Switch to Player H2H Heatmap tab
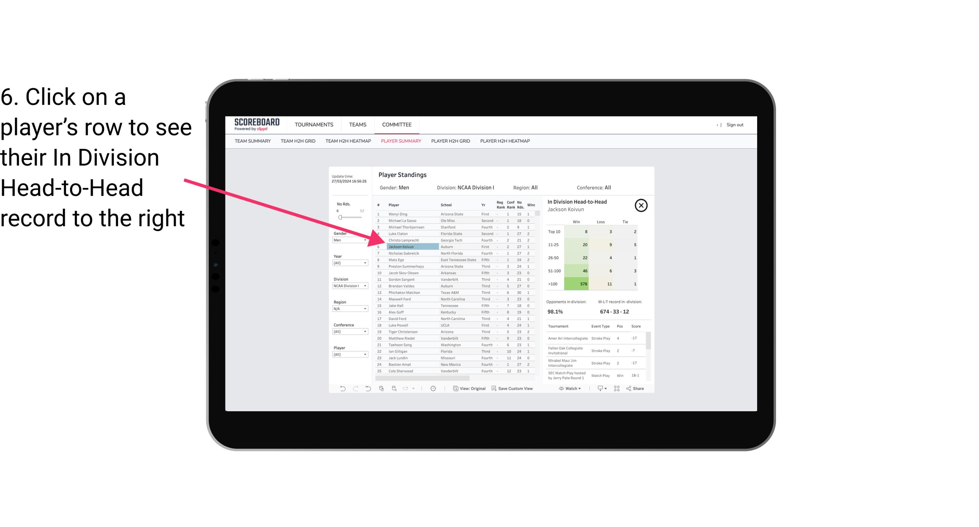 coord(505,141)
